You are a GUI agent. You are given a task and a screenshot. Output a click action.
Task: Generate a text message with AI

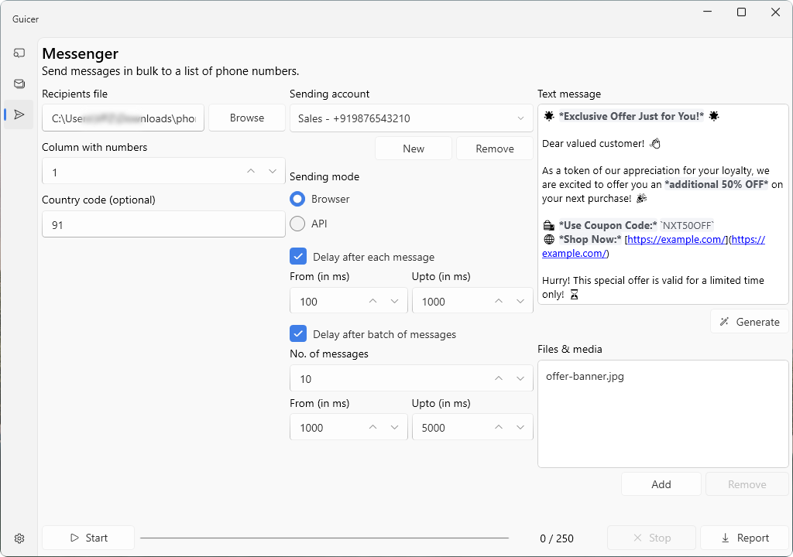pos(749,322)
